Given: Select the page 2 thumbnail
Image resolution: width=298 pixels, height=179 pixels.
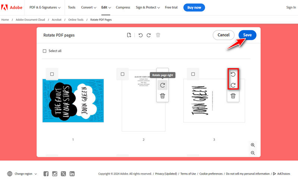Looking at the screenshot, I should (144, 101).
